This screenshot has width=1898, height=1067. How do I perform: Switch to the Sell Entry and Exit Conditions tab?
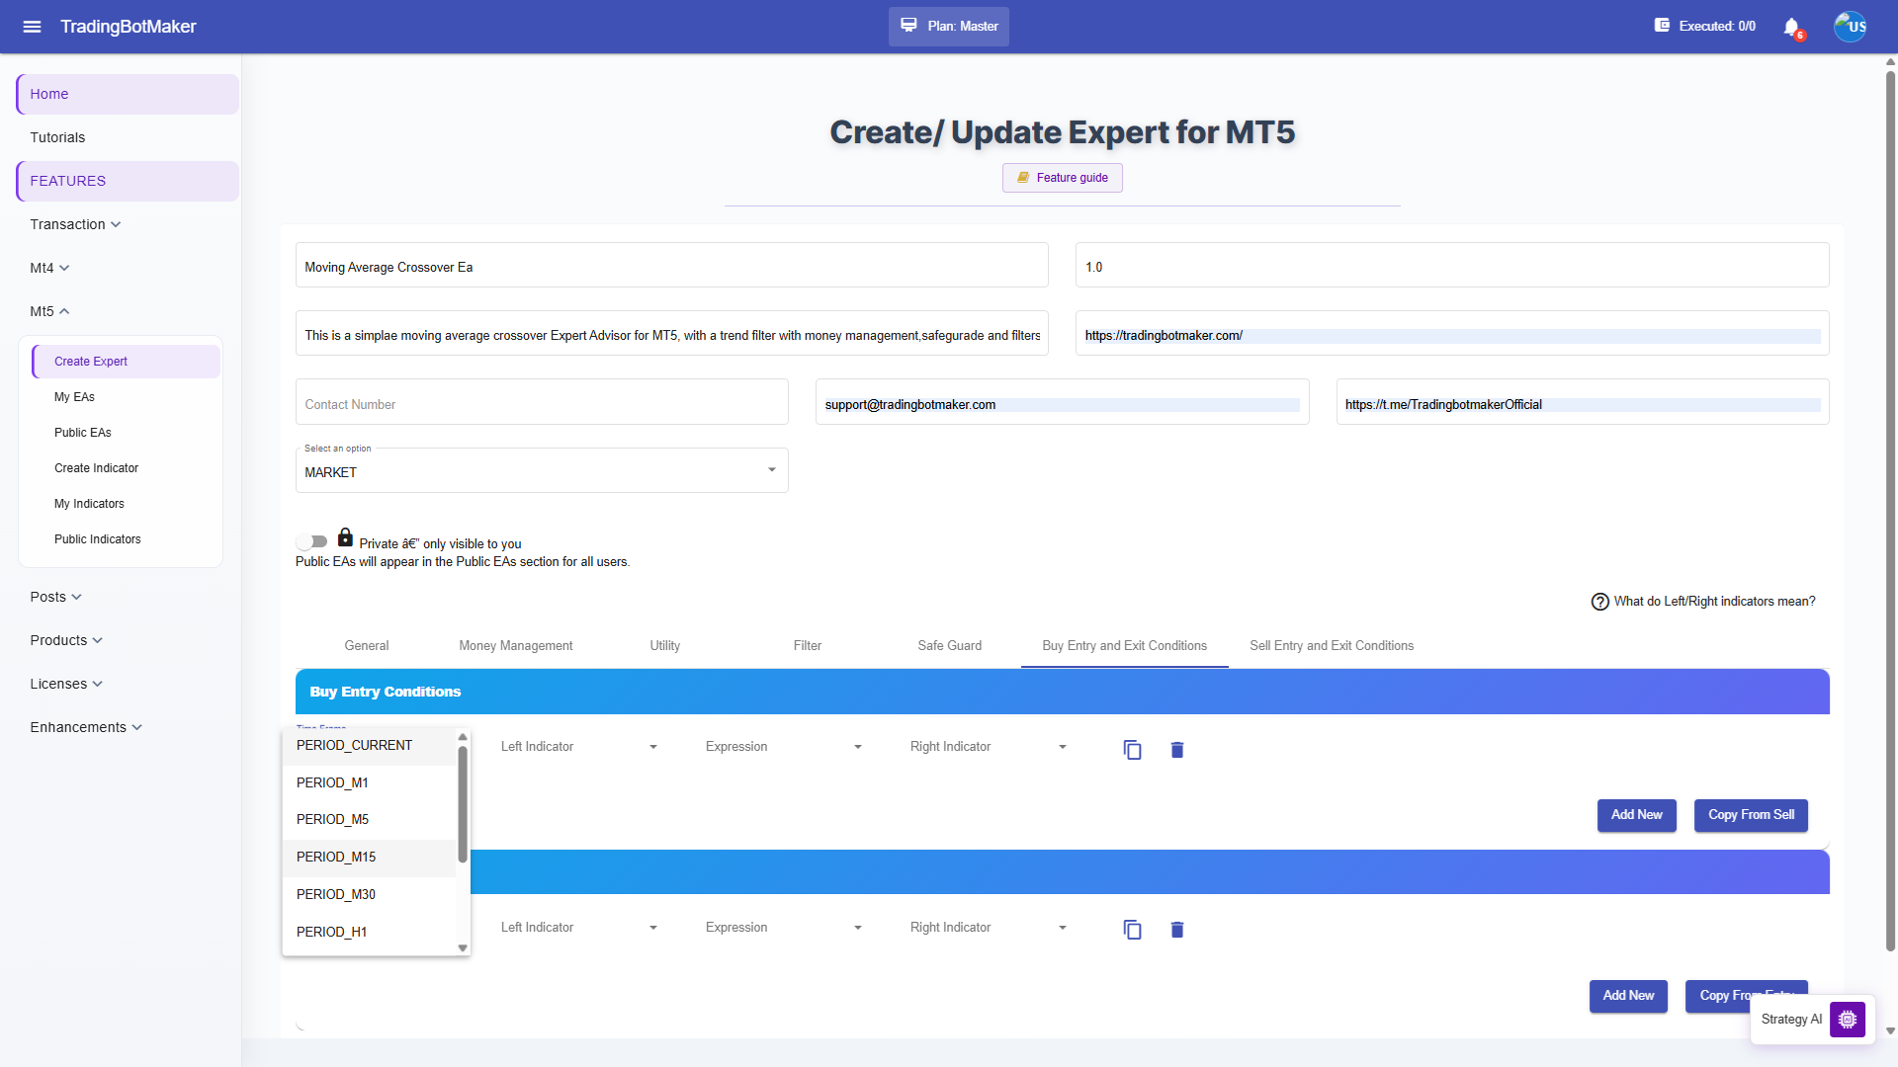tap(1331, 646)
